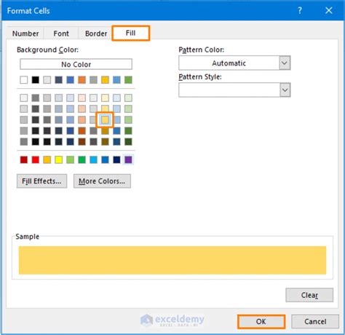The height and width of the screenshot is (335, 345).
Task: Open Fill Effects dialog
Action: coord(41,181)
